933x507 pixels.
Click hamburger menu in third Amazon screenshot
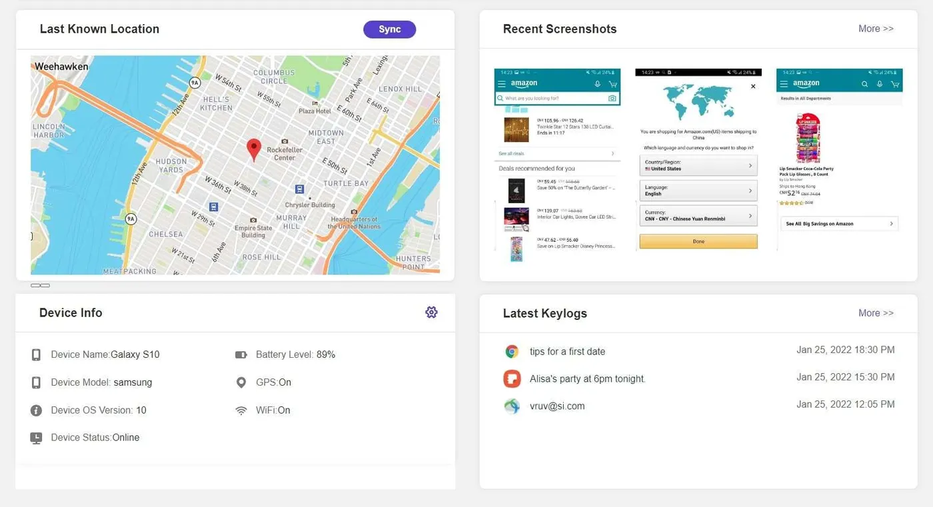point(784,84)
